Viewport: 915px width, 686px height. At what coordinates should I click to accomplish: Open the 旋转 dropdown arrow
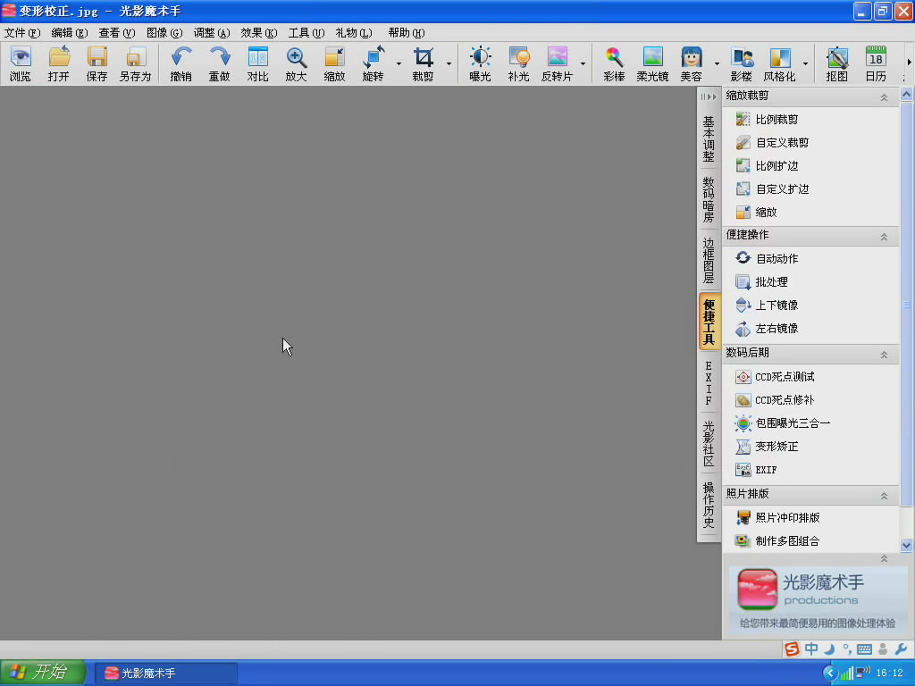[x=399, y=63]
